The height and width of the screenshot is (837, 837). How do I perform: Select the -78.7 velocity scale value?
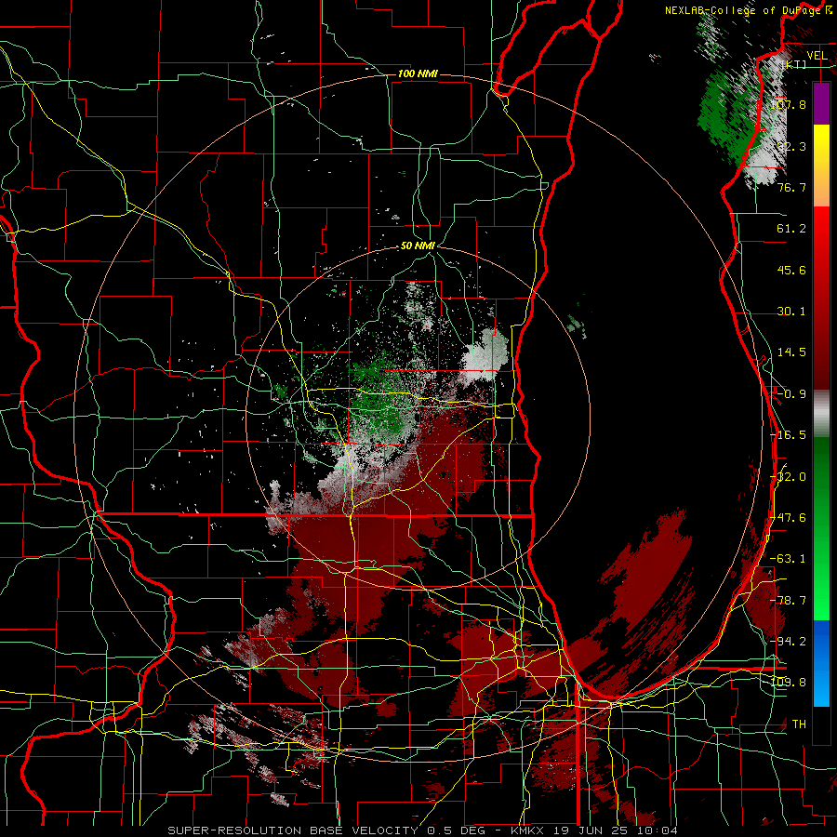788,601
